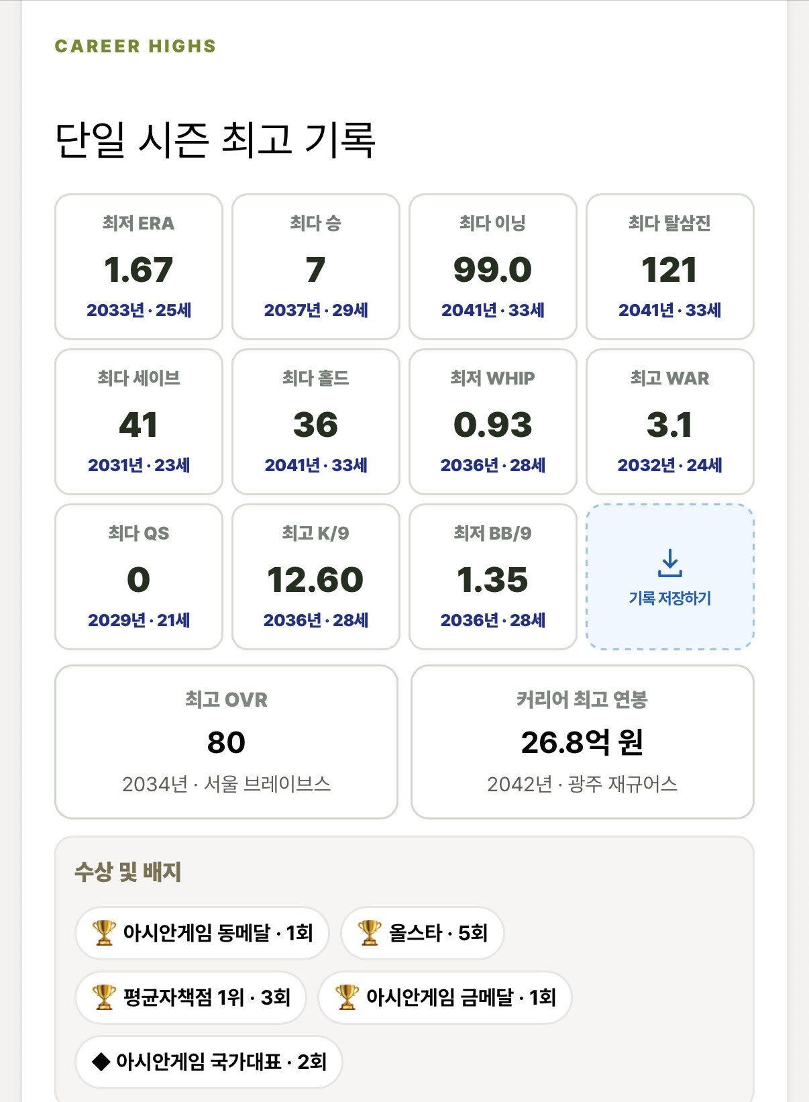Click trophy icon on 올스타 badge

click(370, 933)
